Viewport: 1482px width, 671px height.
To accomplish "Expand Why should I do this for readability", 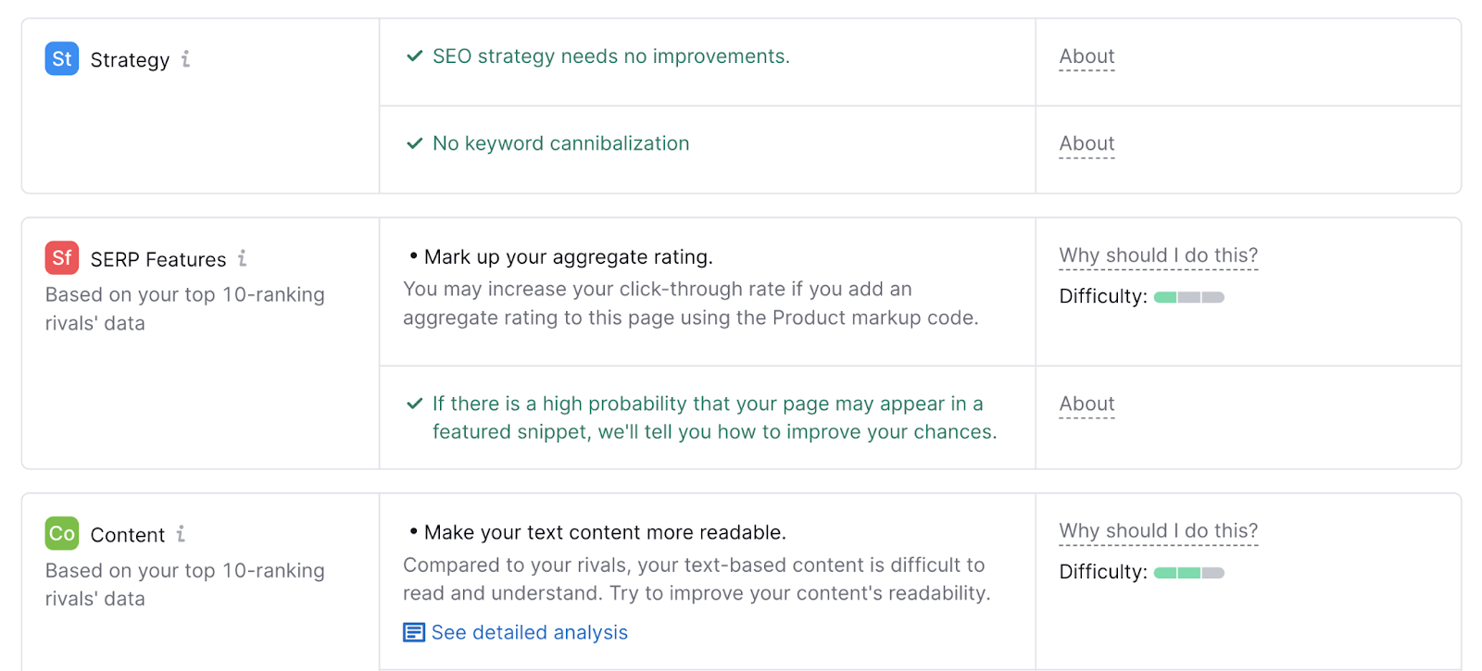I will point(1158,531).
